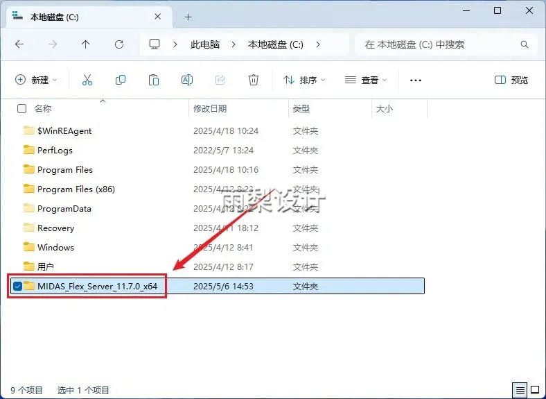Select the ProgramData folder name

pyautogui.click(x=64, y=209)
